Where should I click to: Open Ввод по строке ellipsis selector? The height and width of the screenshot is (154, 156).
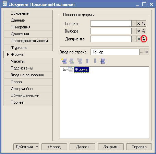point(142,52)
